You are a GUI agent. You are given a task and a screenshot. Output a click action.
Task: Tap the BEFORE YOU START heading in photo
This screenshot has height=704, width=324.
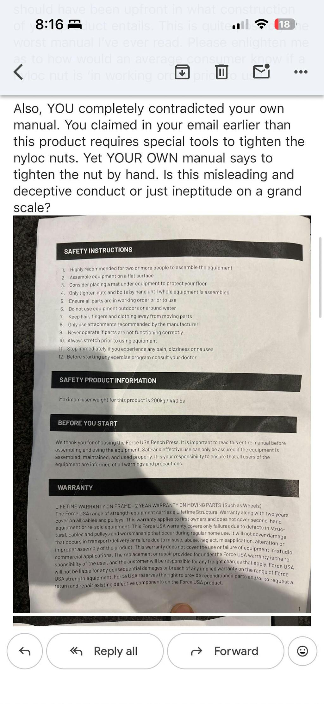87,423
